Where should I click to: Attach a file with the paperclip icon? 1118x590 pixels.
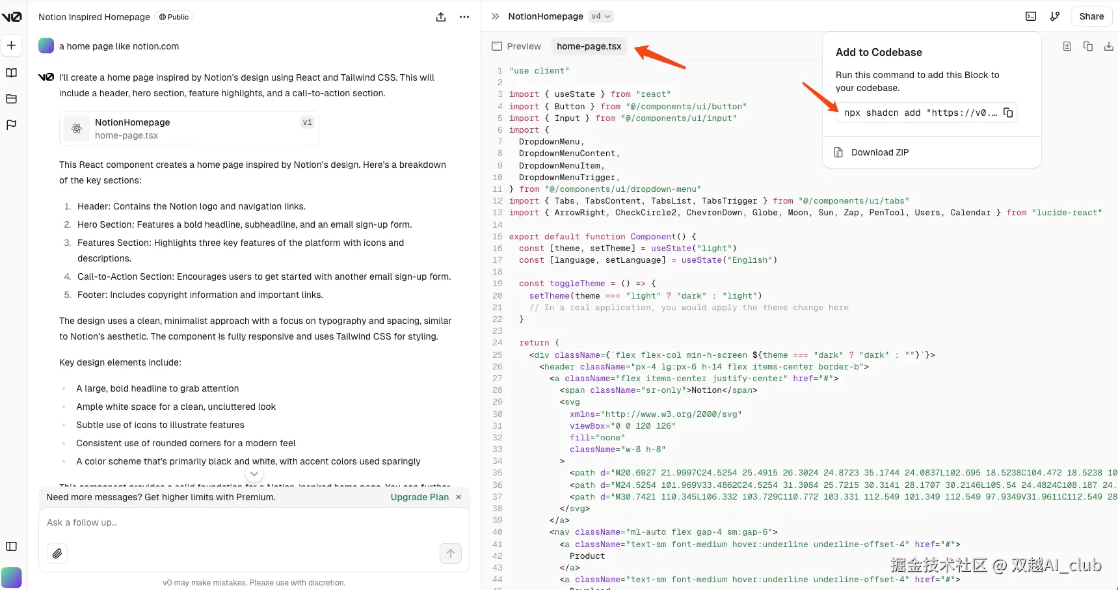pos(57,554)
